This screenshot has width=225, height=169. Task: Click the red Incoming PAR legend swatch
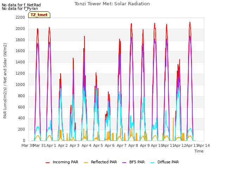click(x=48, y=163)
